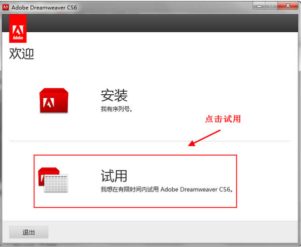This screenshot has width=301, height=247.
Task: Click the window title Adobe Dreamweaver CS6
Action: tap(44, 8)
